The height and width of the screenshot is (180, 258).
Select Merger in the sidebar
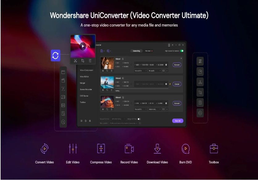82,83
